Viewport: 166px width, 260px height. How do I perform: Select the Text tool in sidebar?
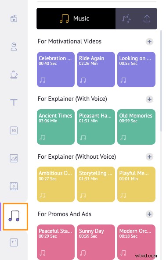click(14, 102)
